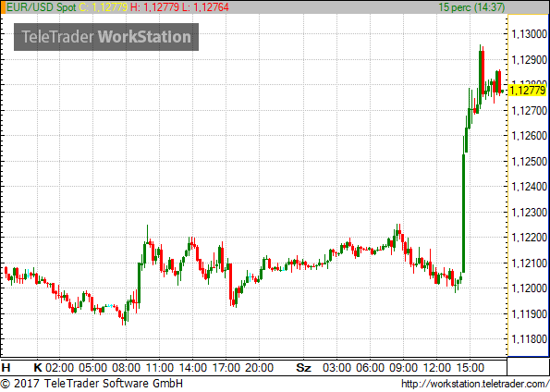The width and height of the screenshot is (550, 392).
Task: Open the workstation.teletrader.com link
Action: [475, 384]
